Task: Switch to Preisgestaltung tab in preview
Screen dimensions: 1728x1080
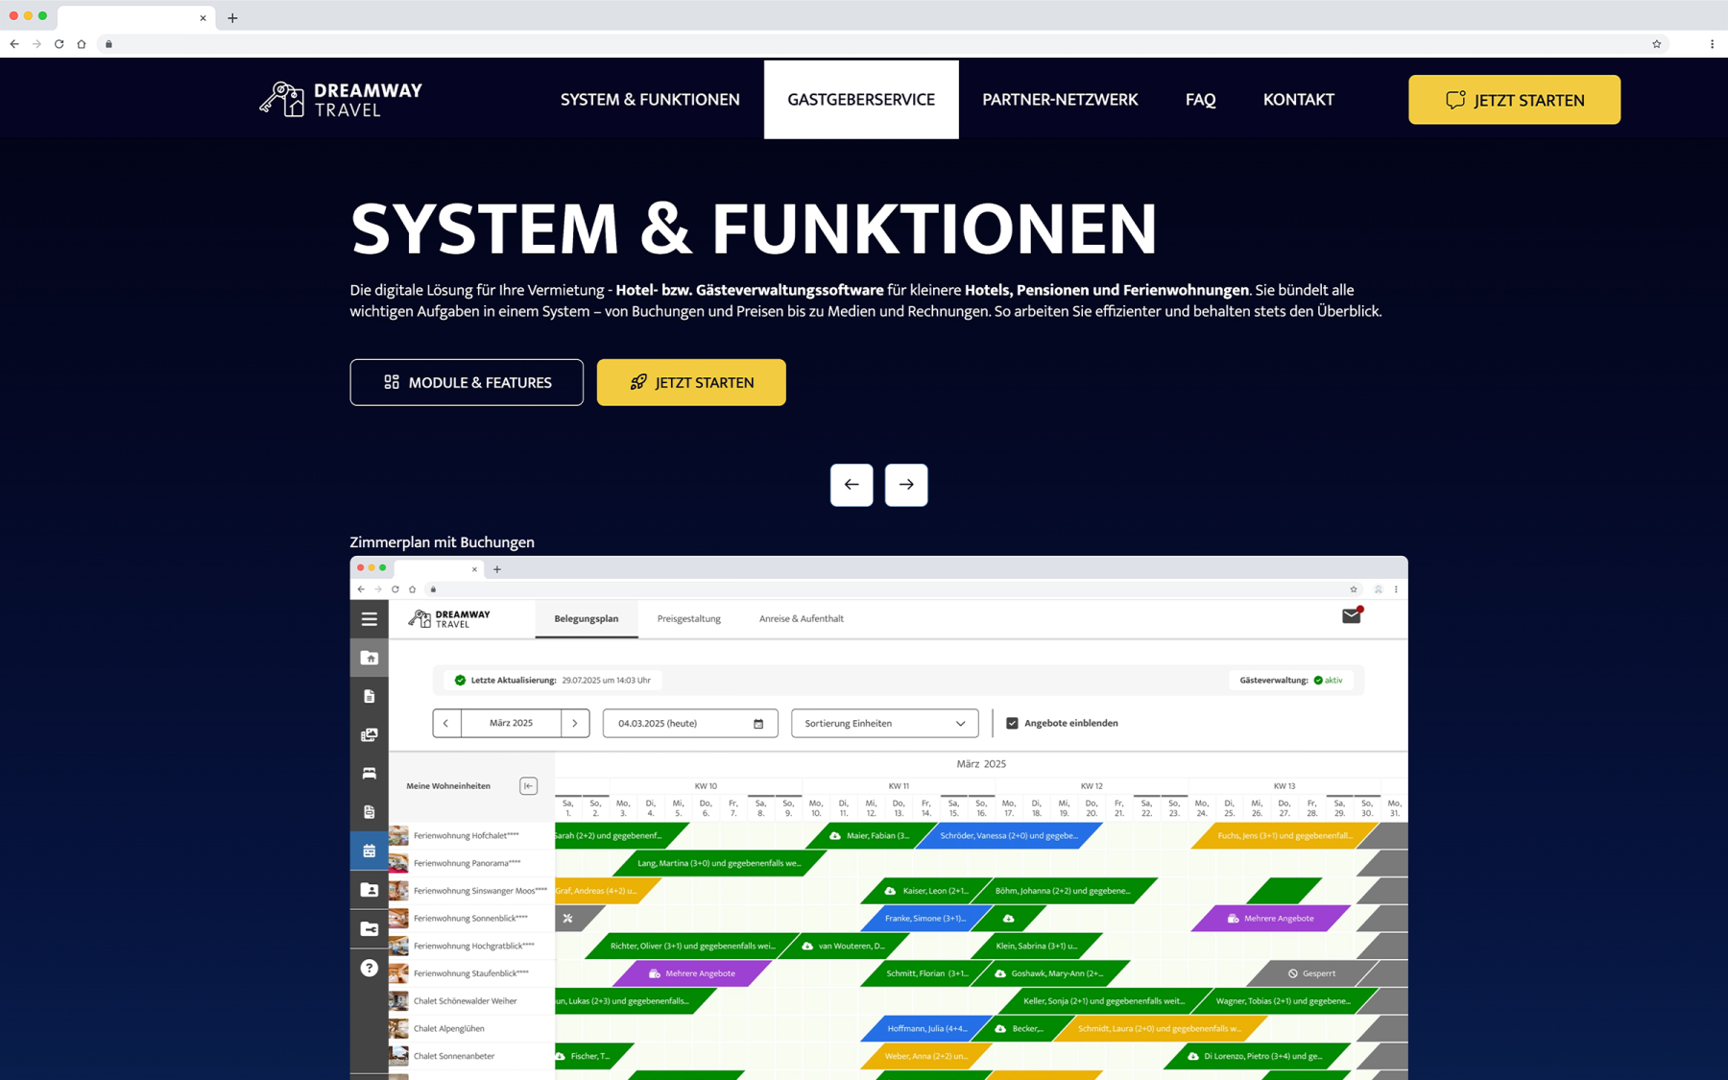Action: (x=688, y=619)
